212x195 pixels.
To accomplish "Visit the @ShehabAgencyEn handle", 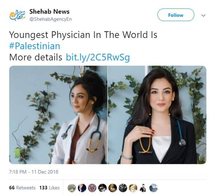I will 51,19.
